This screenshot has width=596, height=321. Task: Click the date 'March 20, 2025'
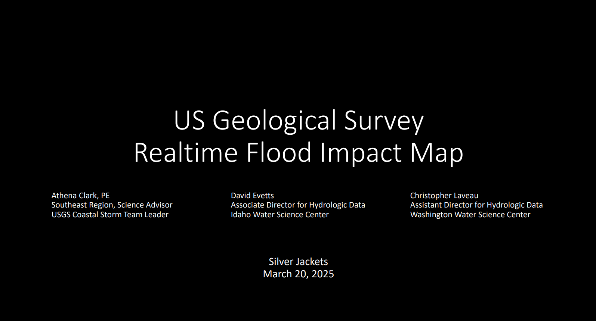[x=298, y=274]
